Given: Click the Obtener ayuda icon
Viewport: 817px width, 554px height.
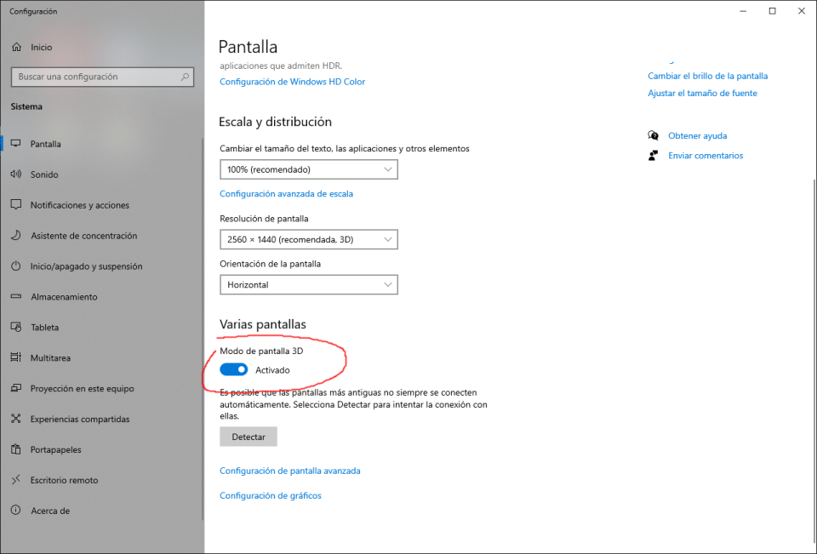Looking at the screenshot, I should click(654, 135).
